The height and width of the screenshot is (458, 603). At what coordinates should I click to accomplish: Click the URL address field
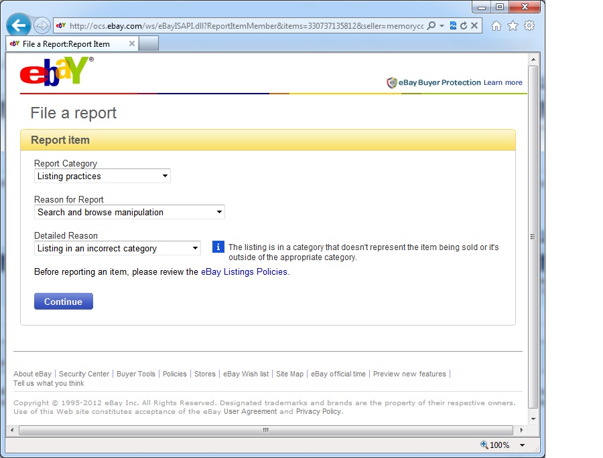[246, 25]
